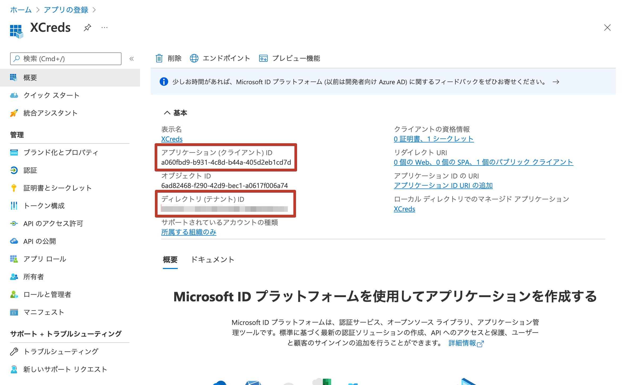
Task: Open managed application XCreds link
Action: (x=405, y=209)
